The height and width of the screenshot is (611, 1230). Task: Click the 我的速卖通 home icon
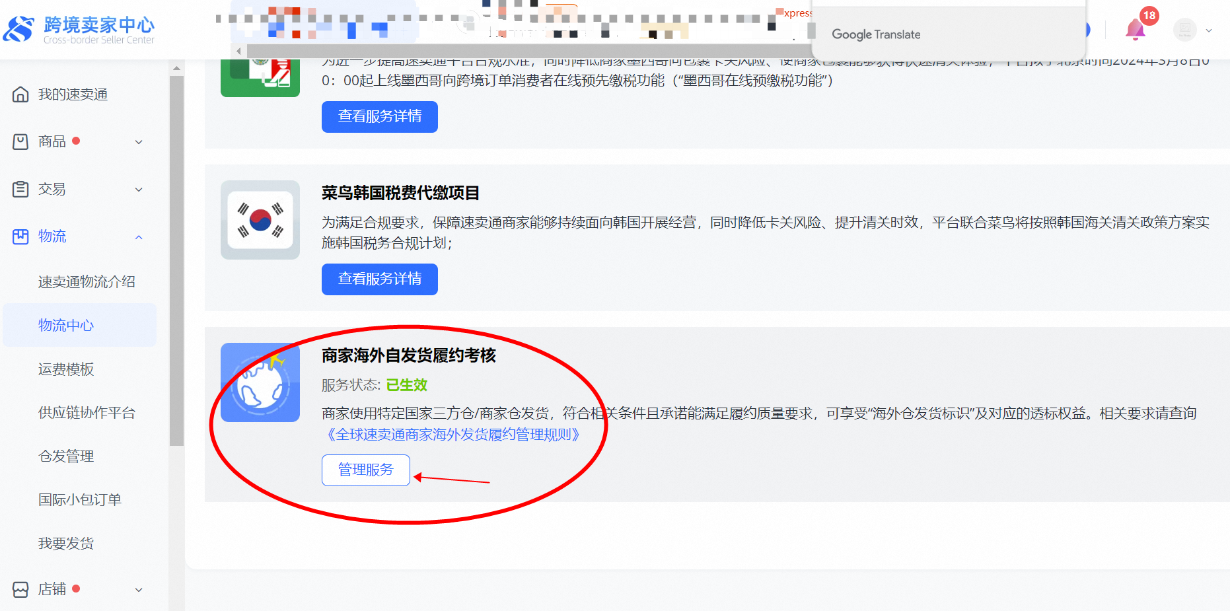20,94
